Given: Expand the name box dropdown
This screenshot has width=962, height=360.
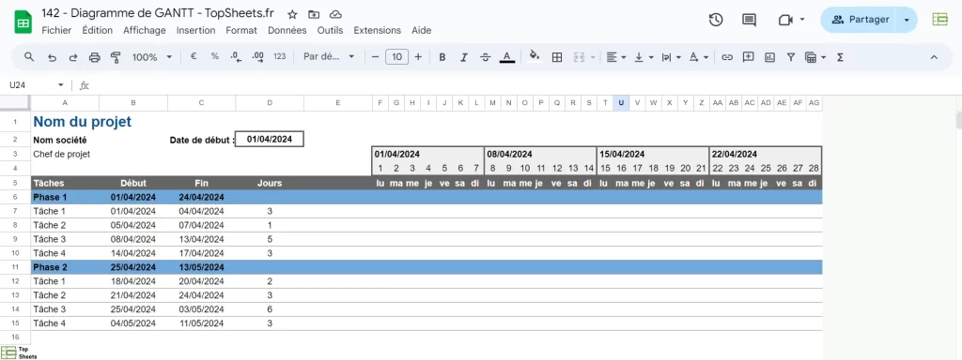Looking at the screenshot, I should 61,85.
